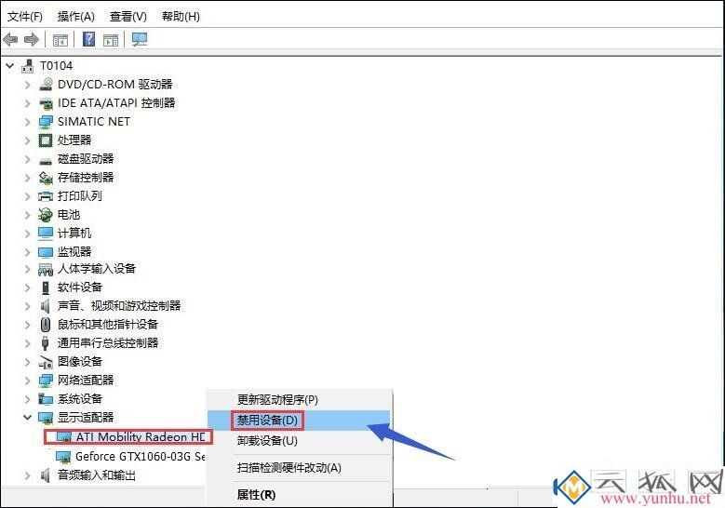Image resolution: width=725 pixels, height=508 pixels.
Task: Choose 禁用设备(D) from context menu
Action: (299, 421)
